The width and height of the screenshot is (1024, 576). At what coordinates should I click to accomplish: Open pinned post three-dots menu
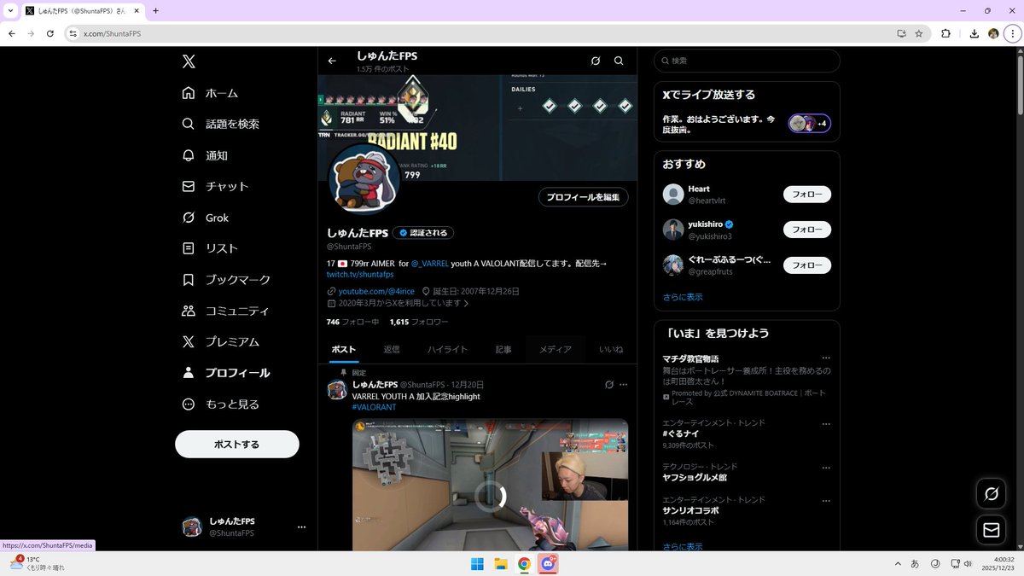click(x=623, y=385)
